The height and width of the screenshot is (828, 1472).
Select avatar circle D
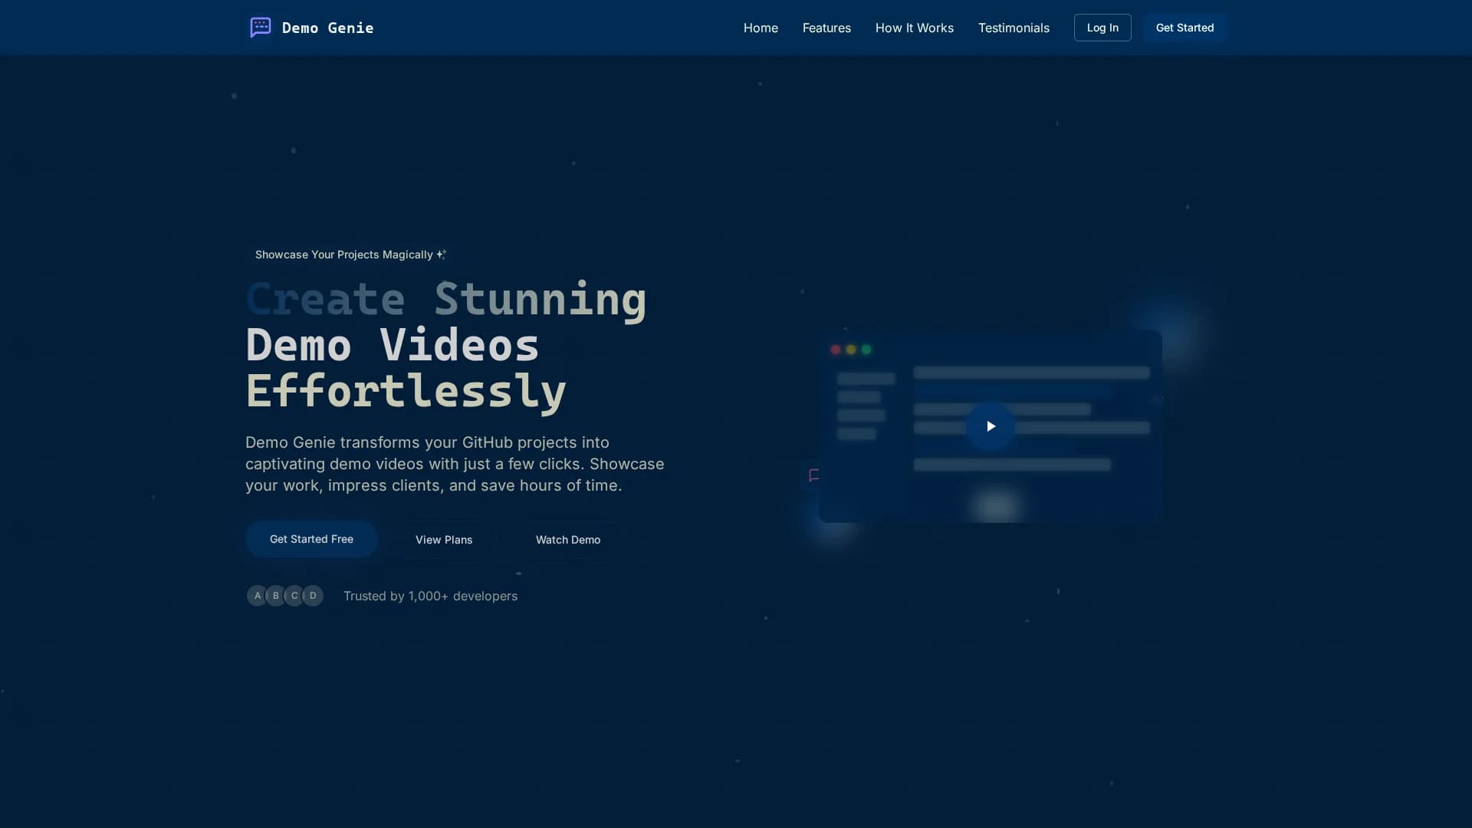(x=313, y=596)
